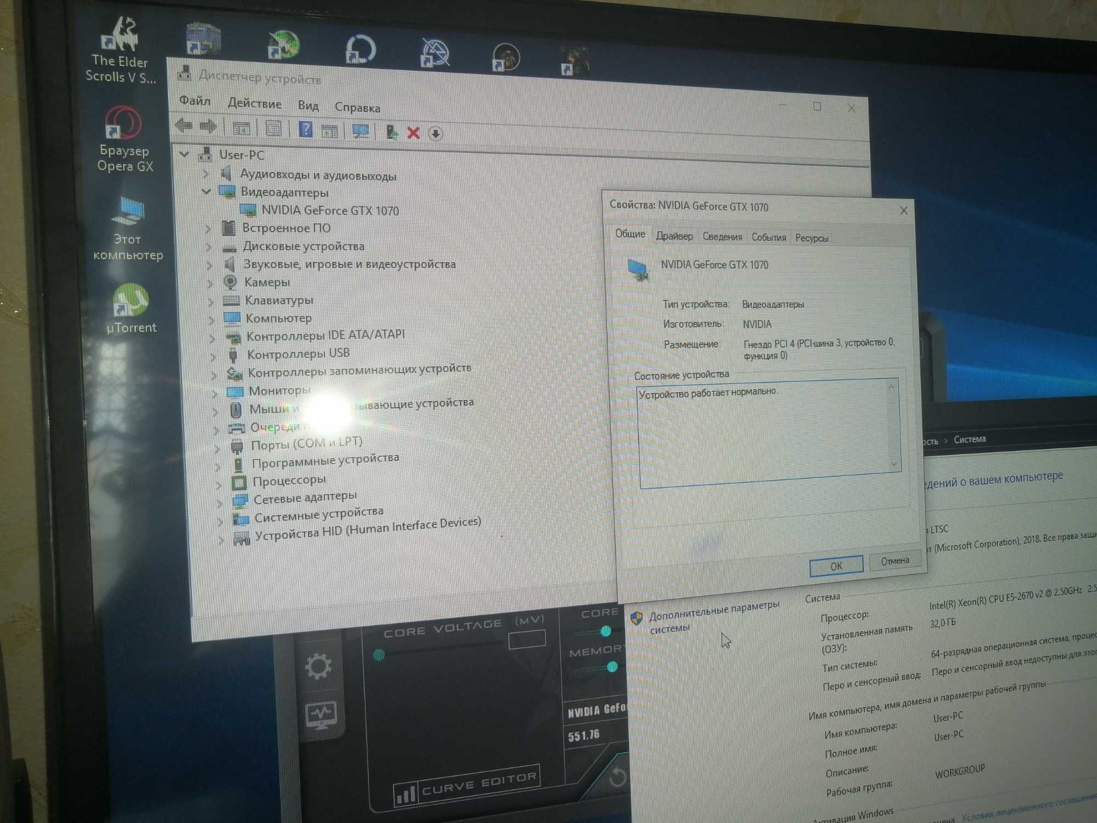
Task: Click the scan hardware changes monitor icon
Action: tap(360, 131)
